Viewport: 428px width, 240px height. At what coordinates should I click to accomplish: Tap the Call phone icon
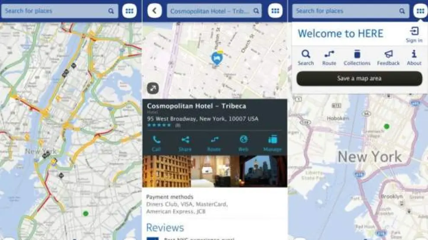[x=156, y=140]
